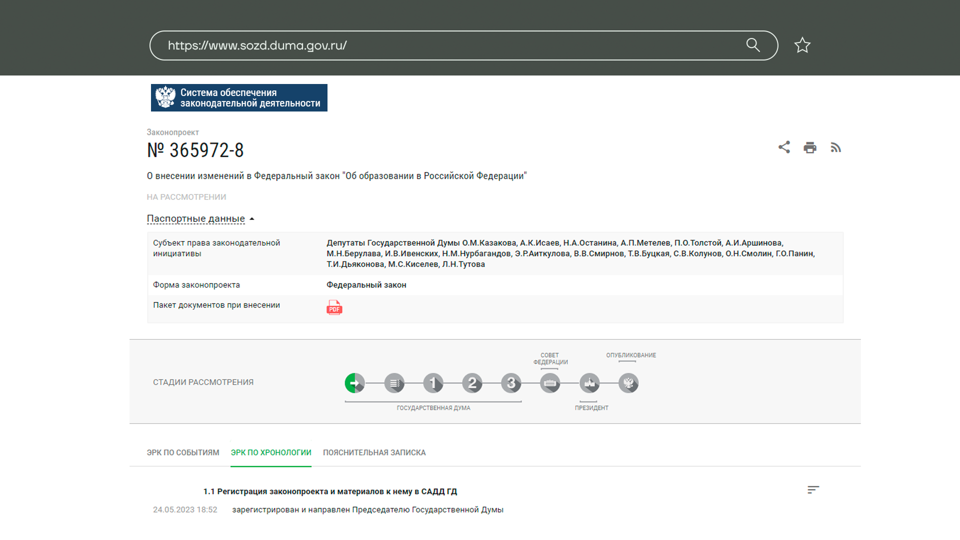Screen dimensions: 960x540
Task: Open the Пояснительная записка tab
Action: tap(374, 452)
